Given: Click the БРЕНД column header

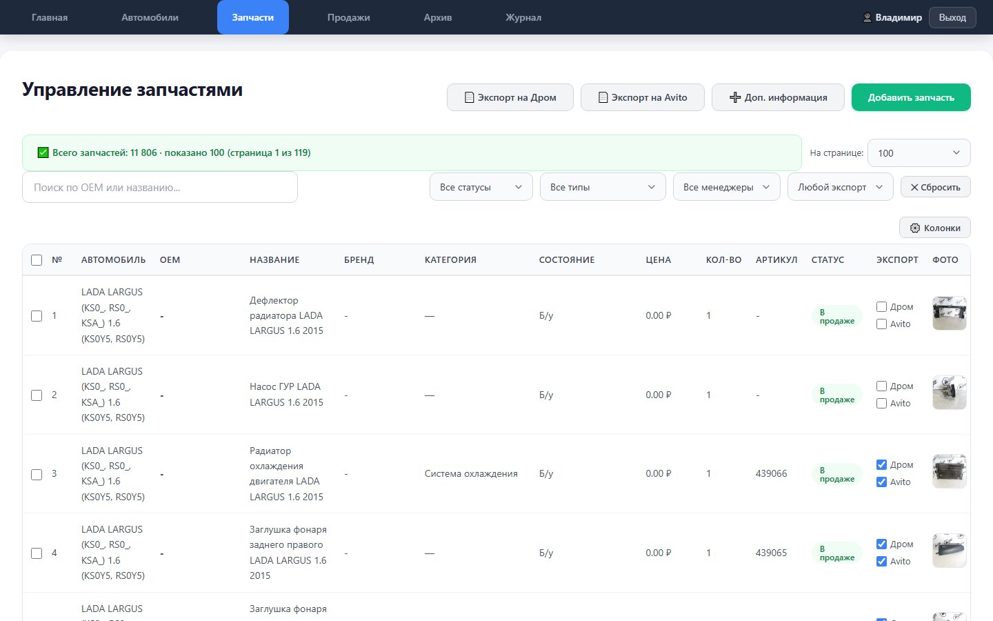Looking at the screenshot, I should click(x=359, y=260).
